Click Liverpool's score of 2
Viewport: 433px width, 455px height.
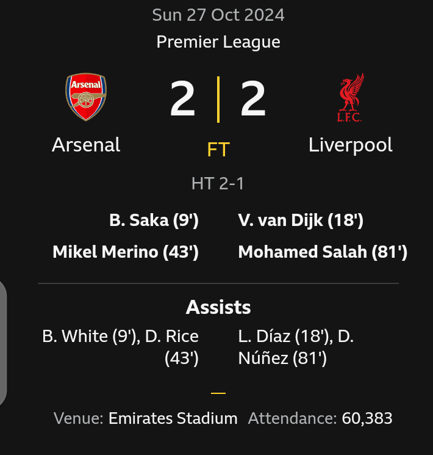point(253,99)
